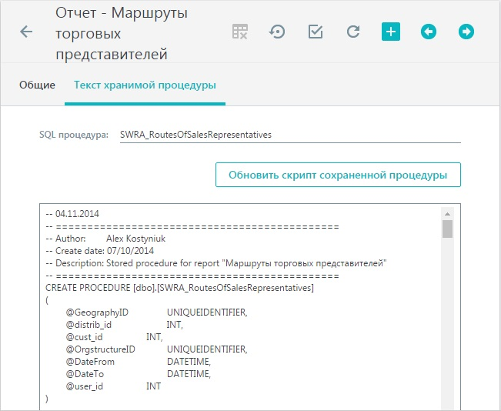
Task: Click the @DateTo parameter line
Action: [138, 374]
